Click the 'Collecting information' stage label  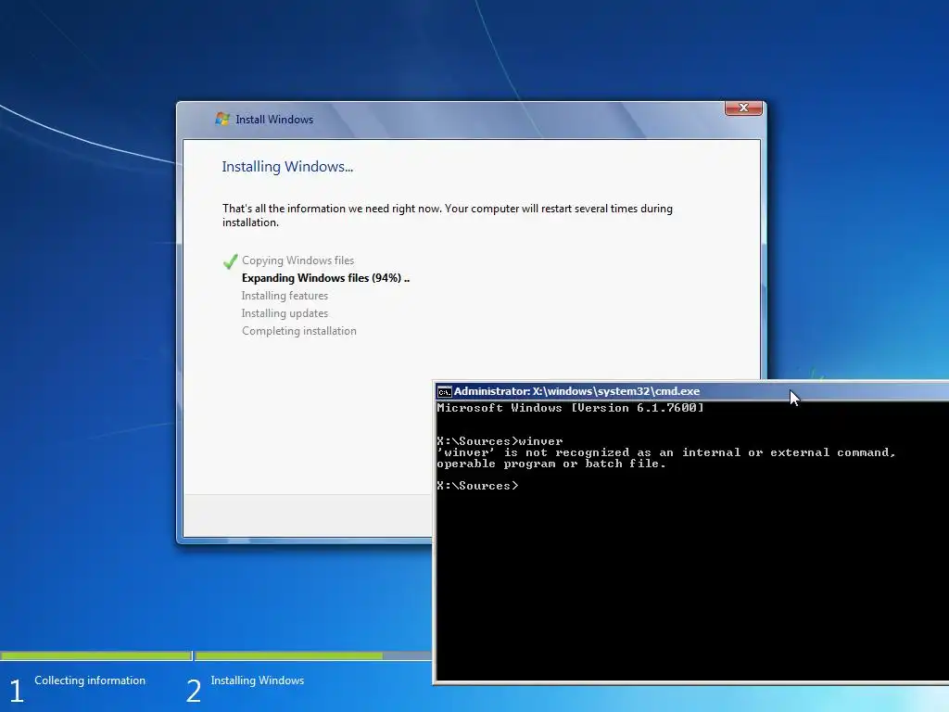coord(90,680)
